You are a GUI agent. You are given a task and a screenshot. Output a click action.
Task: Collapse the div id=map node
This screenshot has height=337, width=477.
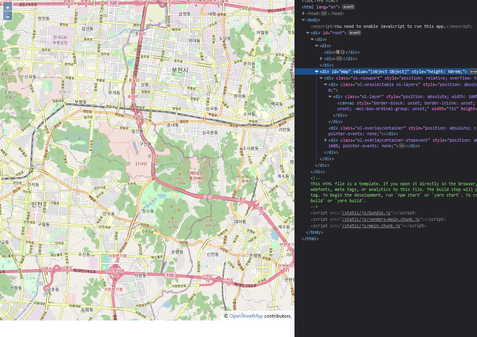click(x=317, y=72)
